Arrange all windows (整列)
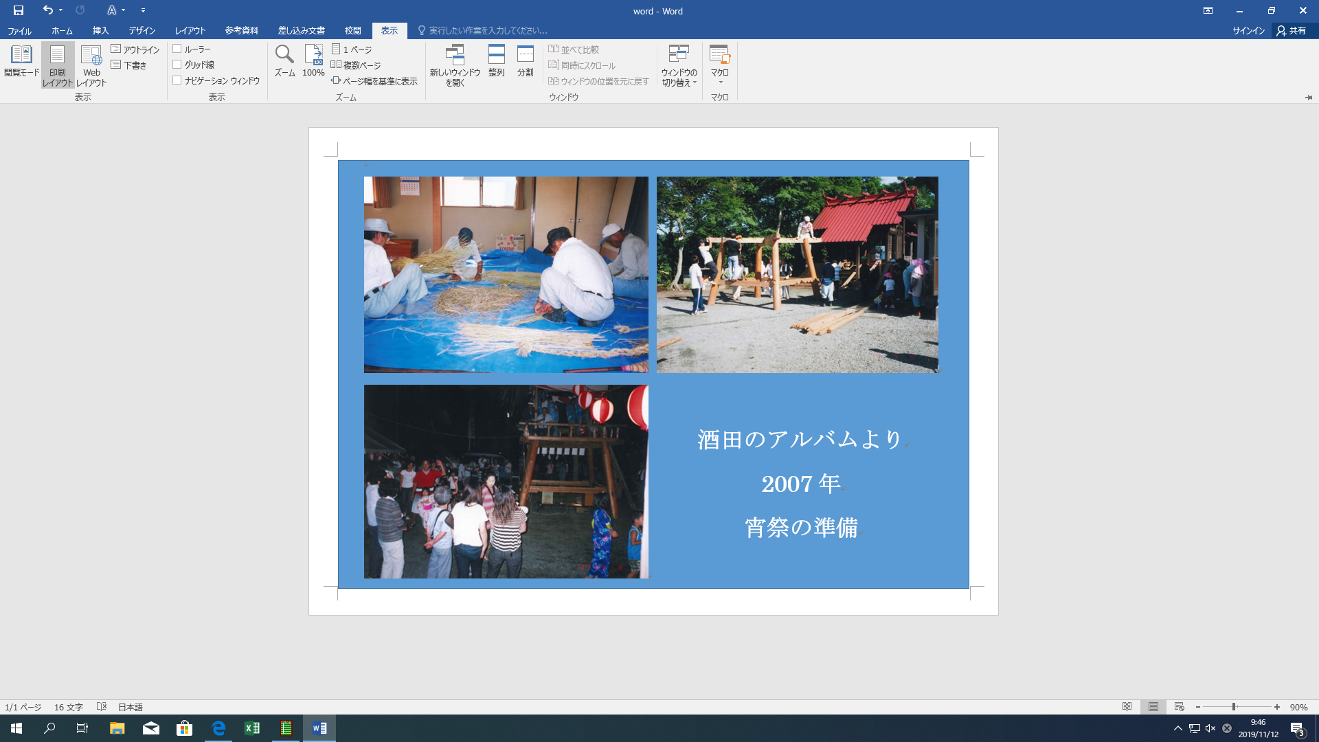 click(x=496, y=61)
